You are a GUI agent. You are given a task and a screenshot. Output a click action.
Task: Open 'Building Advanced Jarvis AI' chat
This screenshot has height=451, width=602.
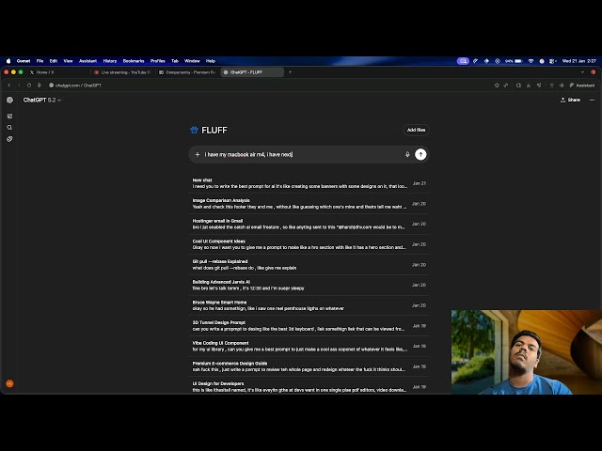pyautogui.click(x=309, y=285)
